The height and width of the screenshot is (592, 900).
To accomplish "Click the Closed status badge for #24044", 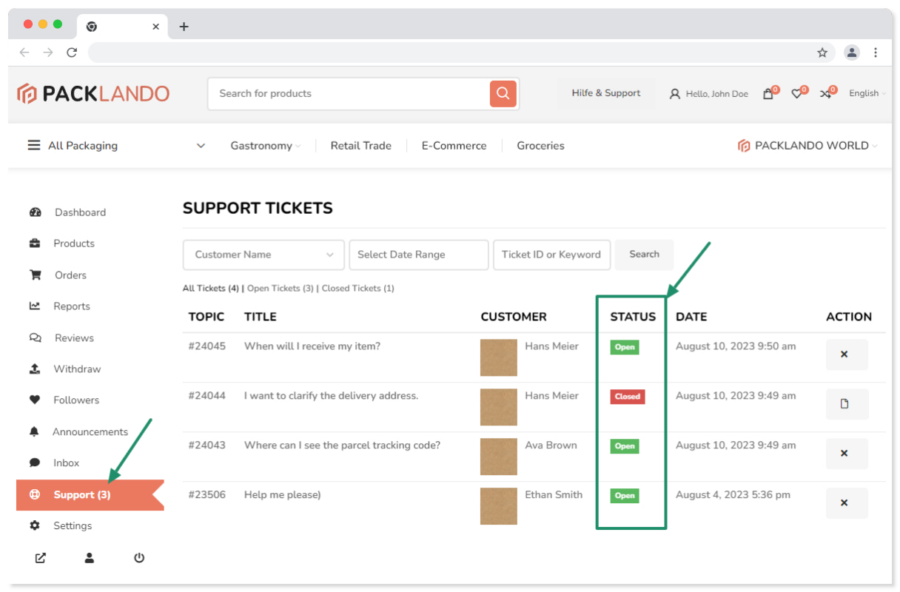I will click(628, 397).
